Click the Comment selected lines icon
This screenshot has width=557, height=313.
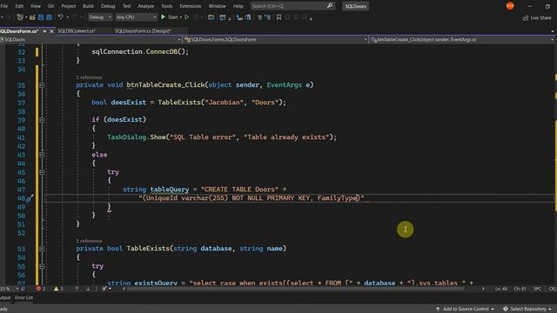[x=259, y=17]
